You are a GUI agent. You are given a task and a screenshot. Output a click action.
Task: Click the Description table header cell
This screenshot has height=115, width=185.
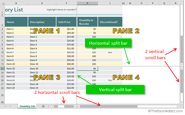coord(42,22)
